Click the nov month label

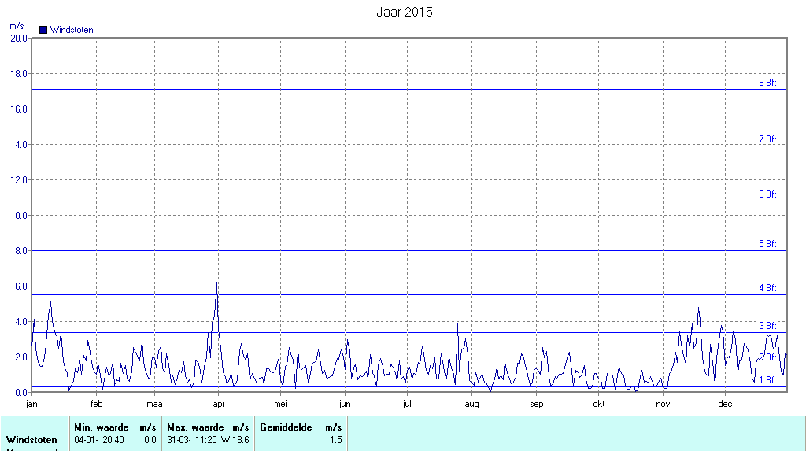[x=663, y=404]
